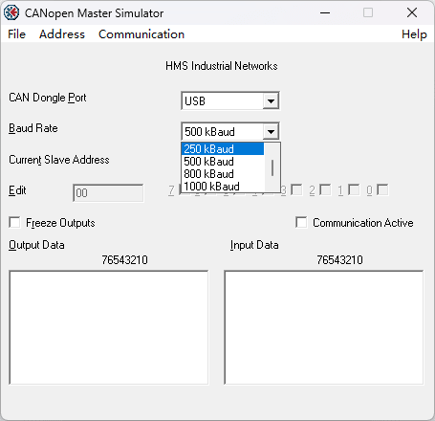Click inside the Output Data box
Screen dimensions: 435x421
[109, 327]
